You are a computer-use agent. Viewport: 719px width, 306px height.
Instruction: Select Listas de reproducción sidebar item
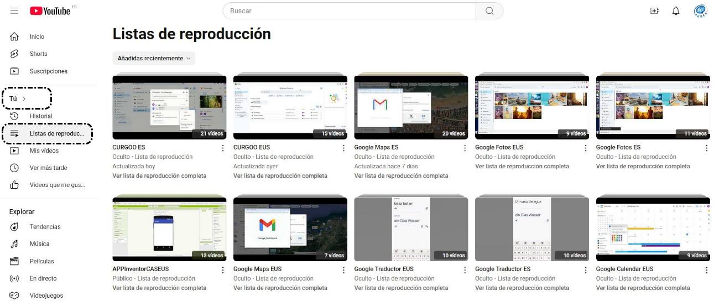tap(49, 133)
